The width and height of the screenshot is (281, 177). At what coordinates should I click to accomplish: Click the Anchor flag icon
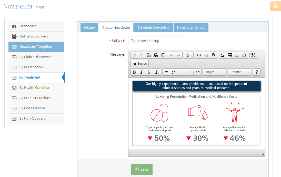point(213,55)
